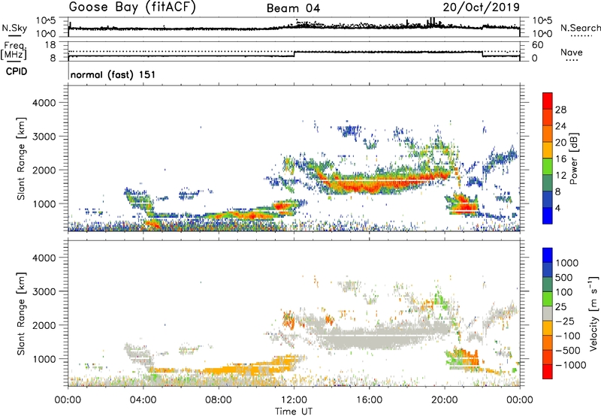Click the "Nave" legend label
This screenshot has width=601, height=416.
pyautogui.click(x=572, y=52)
